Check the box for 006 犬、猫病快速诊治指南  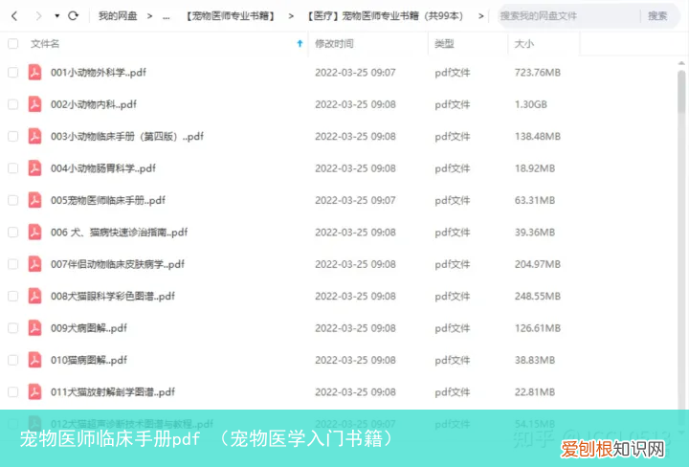pyautogui.click(x=12, y=232)
